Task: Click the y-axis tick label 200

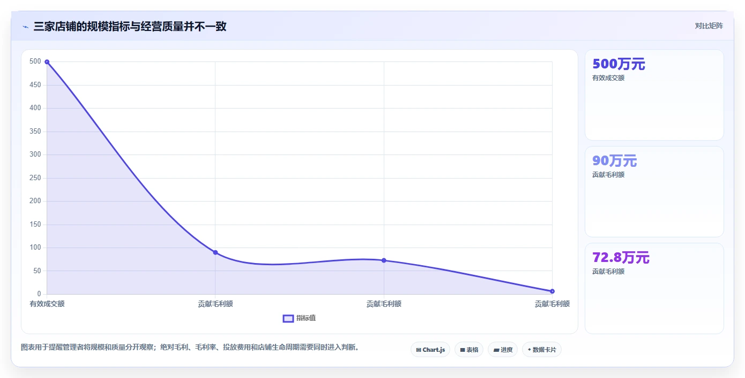Action: click(x=35, y=201)
